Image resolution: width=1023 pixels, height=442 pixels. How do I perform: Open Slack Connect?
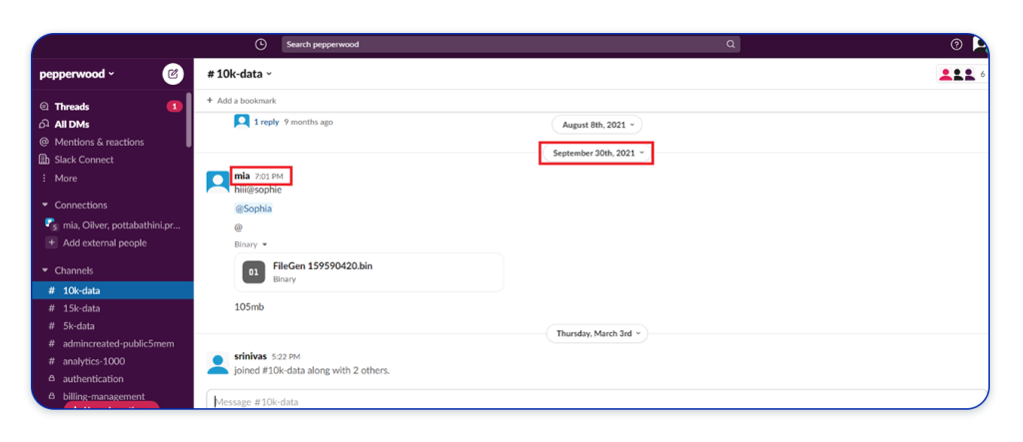[x=84, y=159]
